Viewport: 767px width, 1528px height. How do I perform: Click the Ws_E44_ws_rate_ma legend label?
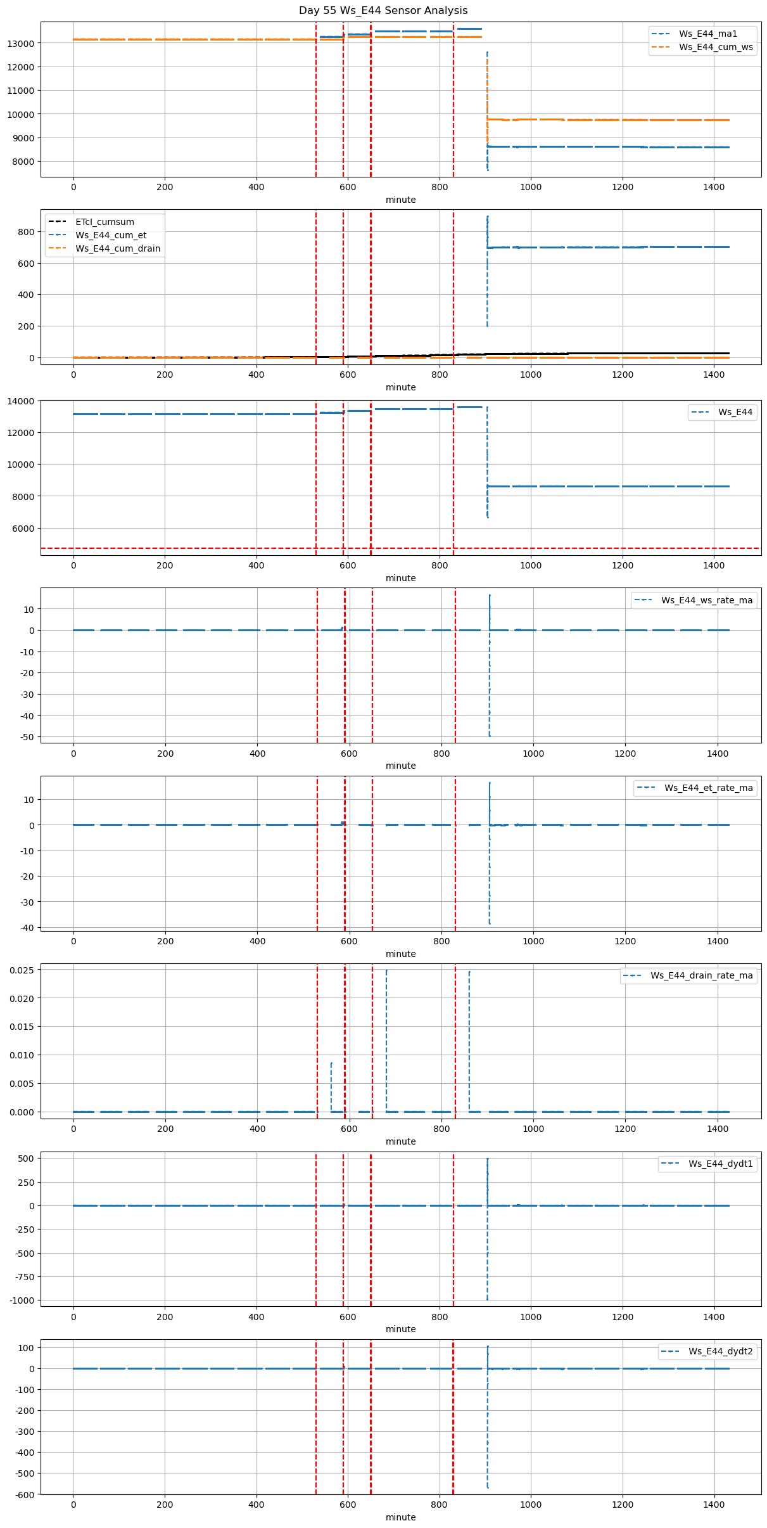click(707, 600)
